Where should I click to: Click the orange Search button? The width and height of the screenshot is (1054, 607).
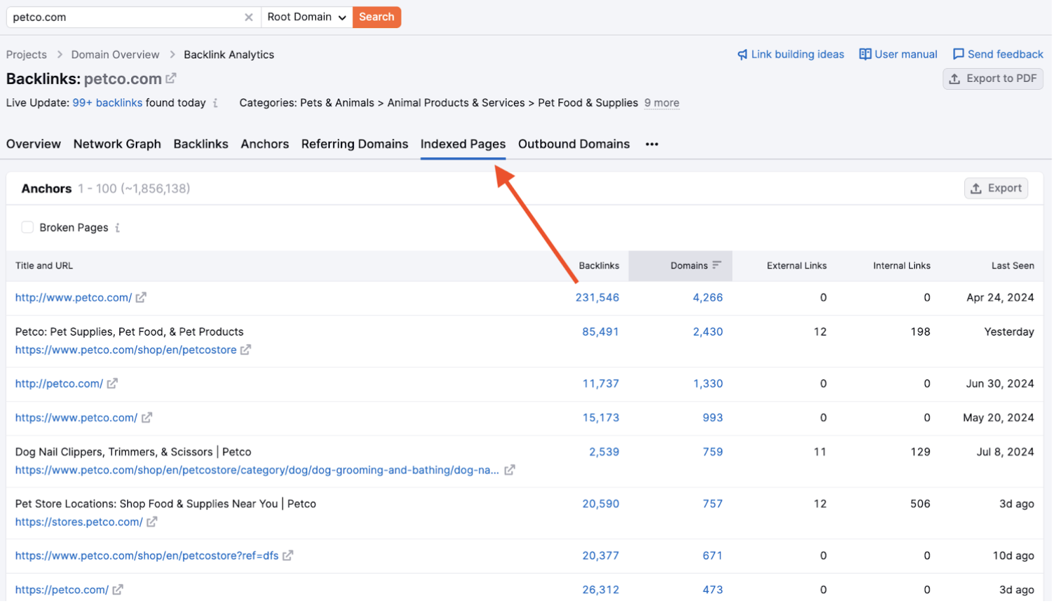(377, 17)
